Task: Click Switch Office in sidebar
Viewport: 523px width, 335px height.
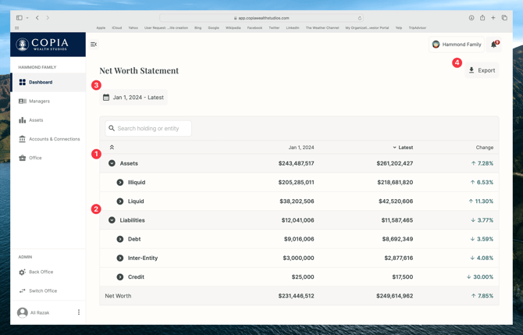Action: [x=48, y=290]
